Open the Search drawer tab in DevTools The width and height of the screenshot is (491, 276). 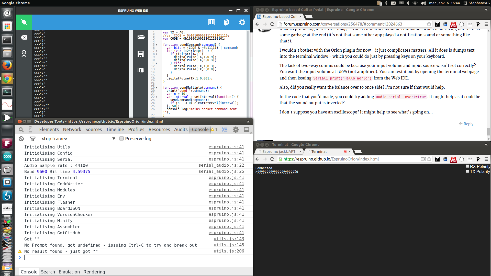pyautogui.click(x=48, y=272)
